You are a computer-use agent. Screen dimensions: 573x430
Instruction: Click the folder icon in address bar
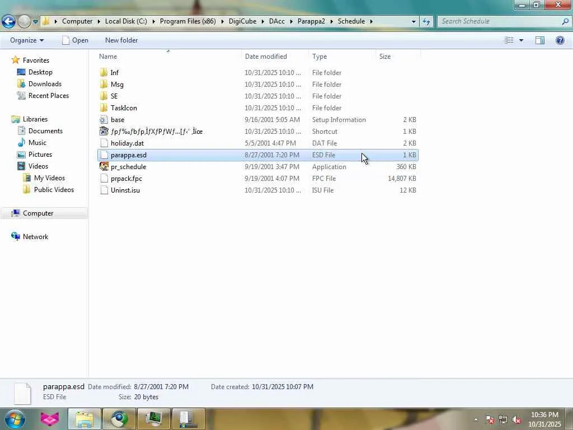point(45,21)
